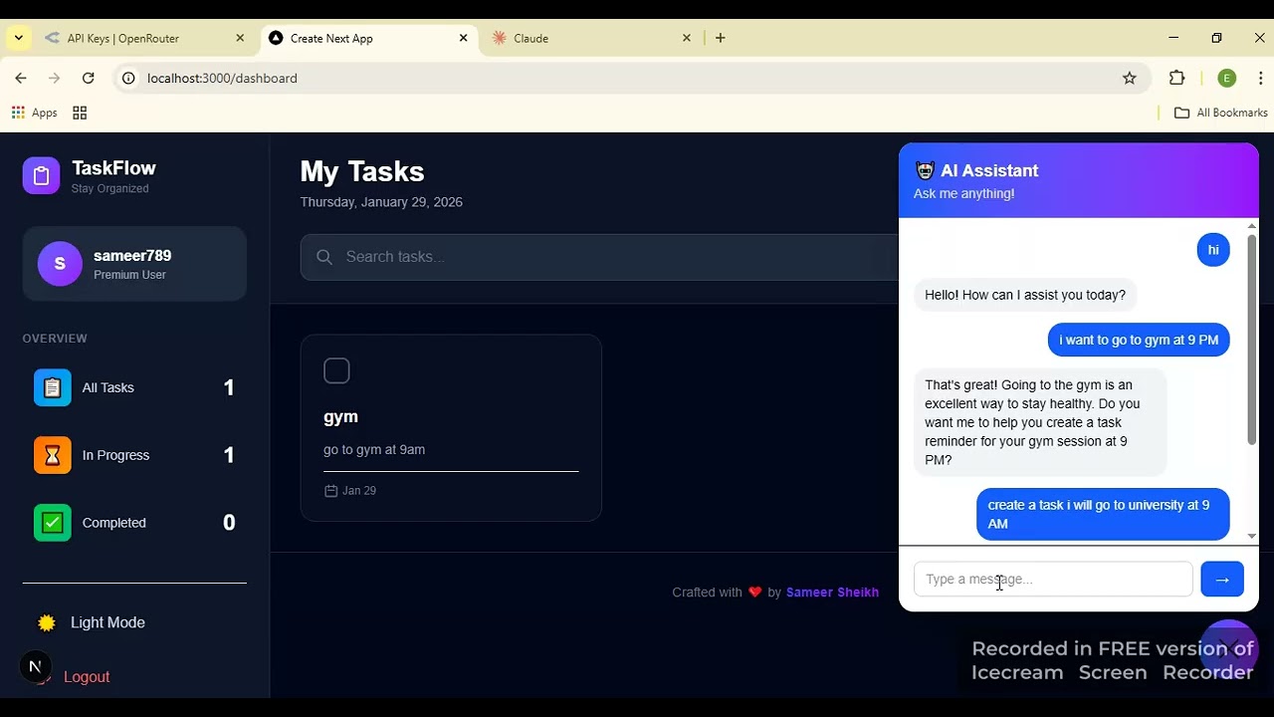Click the TaskFlow clipboard logo icon
The width and height of the screenshot is (1274, 717).
pyautogui.click(x=41, y=175)
